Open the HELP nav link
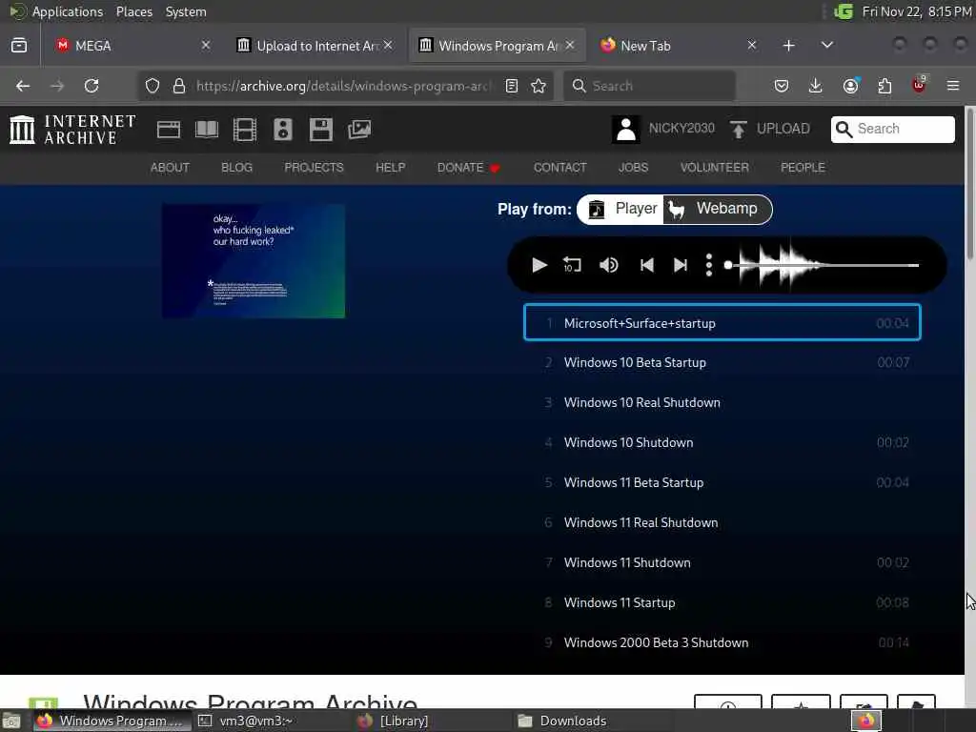The height and width of the screenshot is (732, 976). tap(390, 168)
